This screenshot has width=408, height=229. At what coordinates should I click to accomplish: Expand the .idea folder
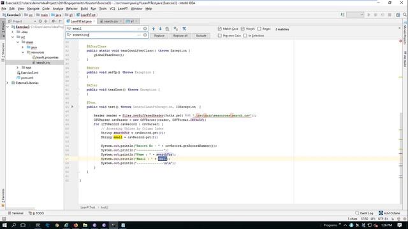[x=13, y=32]
